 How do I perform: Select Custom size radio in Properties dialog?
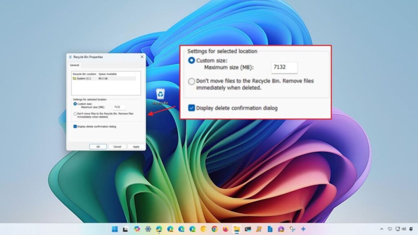tap(75, 104)
